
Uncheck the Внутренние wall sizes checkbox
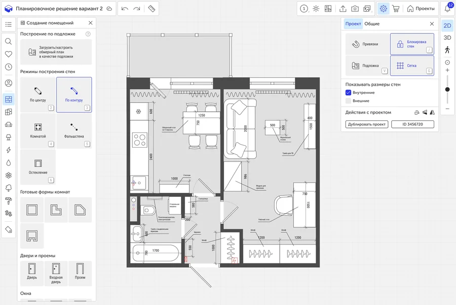coord(349,93)
